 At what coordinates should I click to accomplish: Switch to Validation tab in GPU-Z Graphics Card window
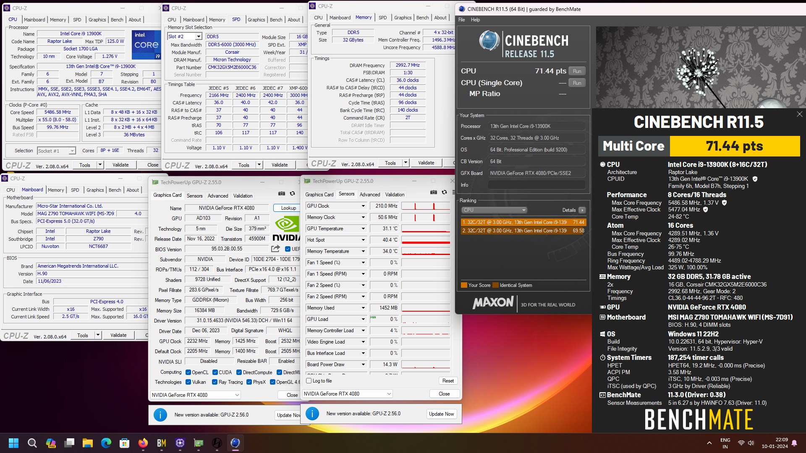click(x=243, y=196)
